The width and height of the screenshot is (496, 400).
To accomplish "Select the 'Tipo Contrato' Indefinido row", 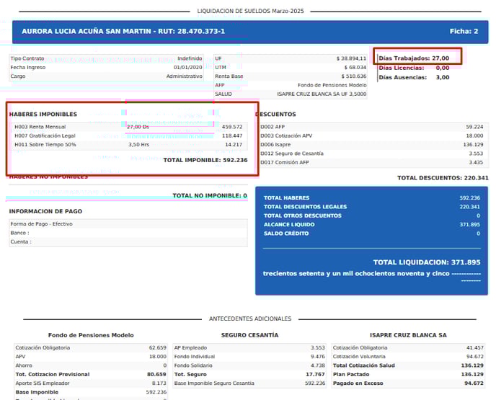I will pyautogui.click(x=106, y=58).
